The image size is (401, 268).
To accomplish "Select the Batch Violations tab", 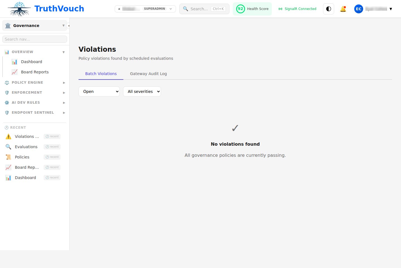I will (x=101, y=73).
